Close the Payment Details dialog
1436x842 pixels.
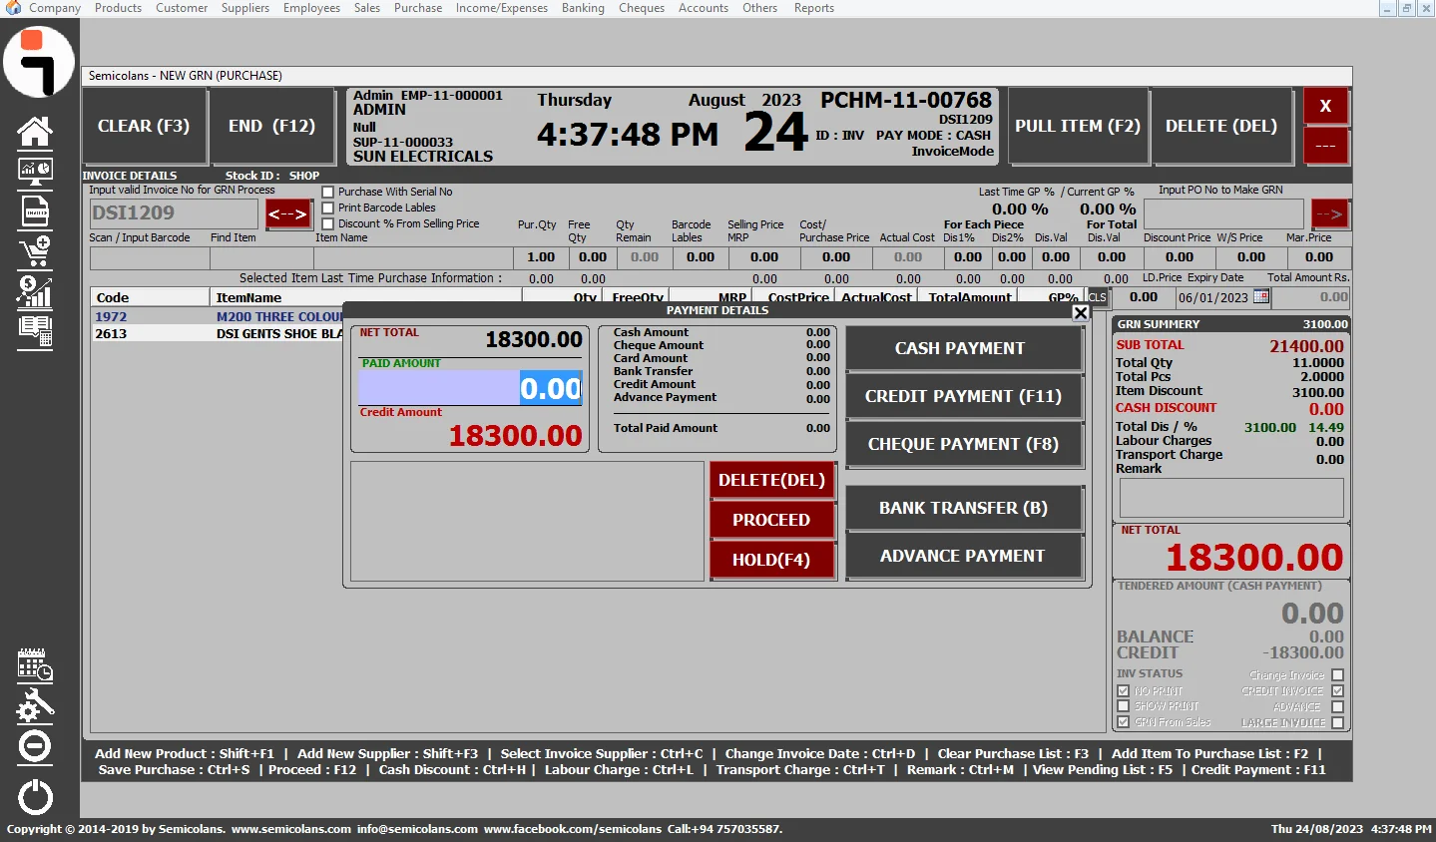coord(1080,312)
